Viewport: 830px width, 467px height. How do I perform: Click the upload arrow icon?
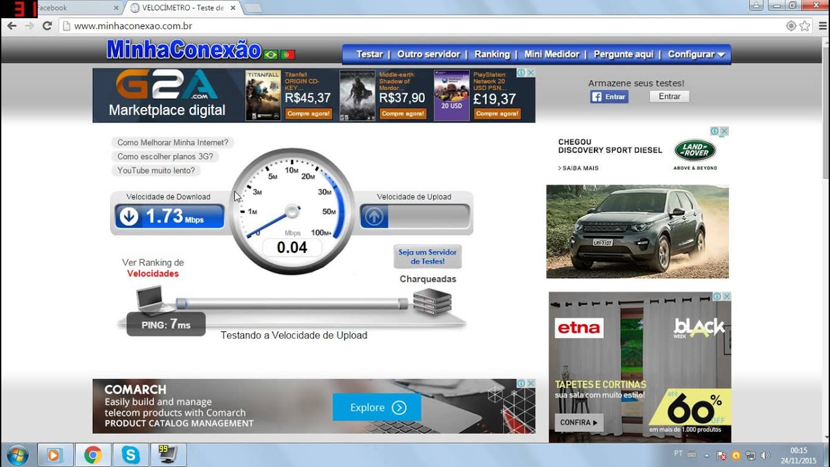click(374, 217)
